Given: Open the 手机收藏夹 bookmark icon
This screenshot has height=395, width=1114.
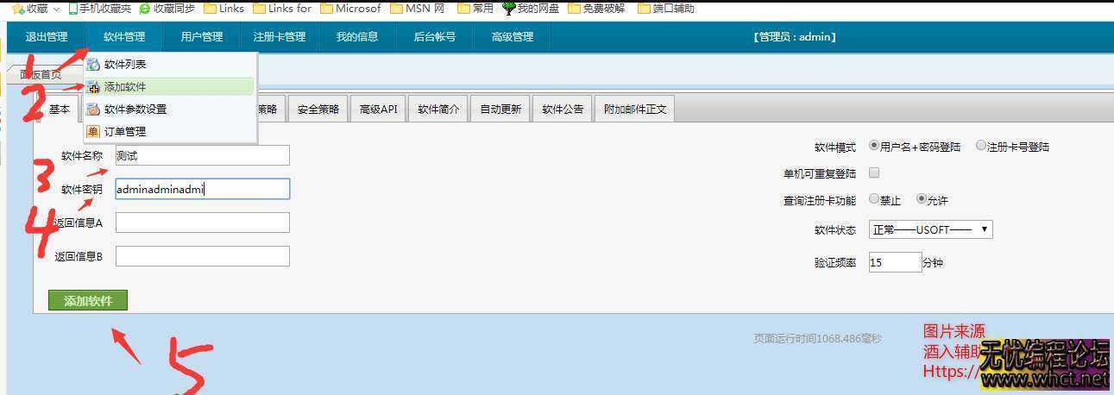Looking at the screenshot, I should 72,9.
